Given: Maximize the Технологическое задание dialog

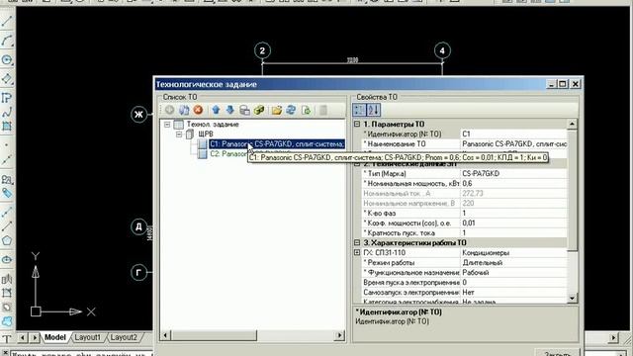Looking at the screenshot, I should click(x=563, y=84).
